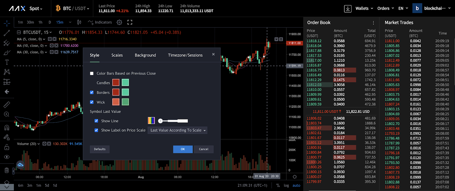The width and height of the screenshot is (455, 191).
Task: Click the cloud chart save icon
Action: [20, 165]
